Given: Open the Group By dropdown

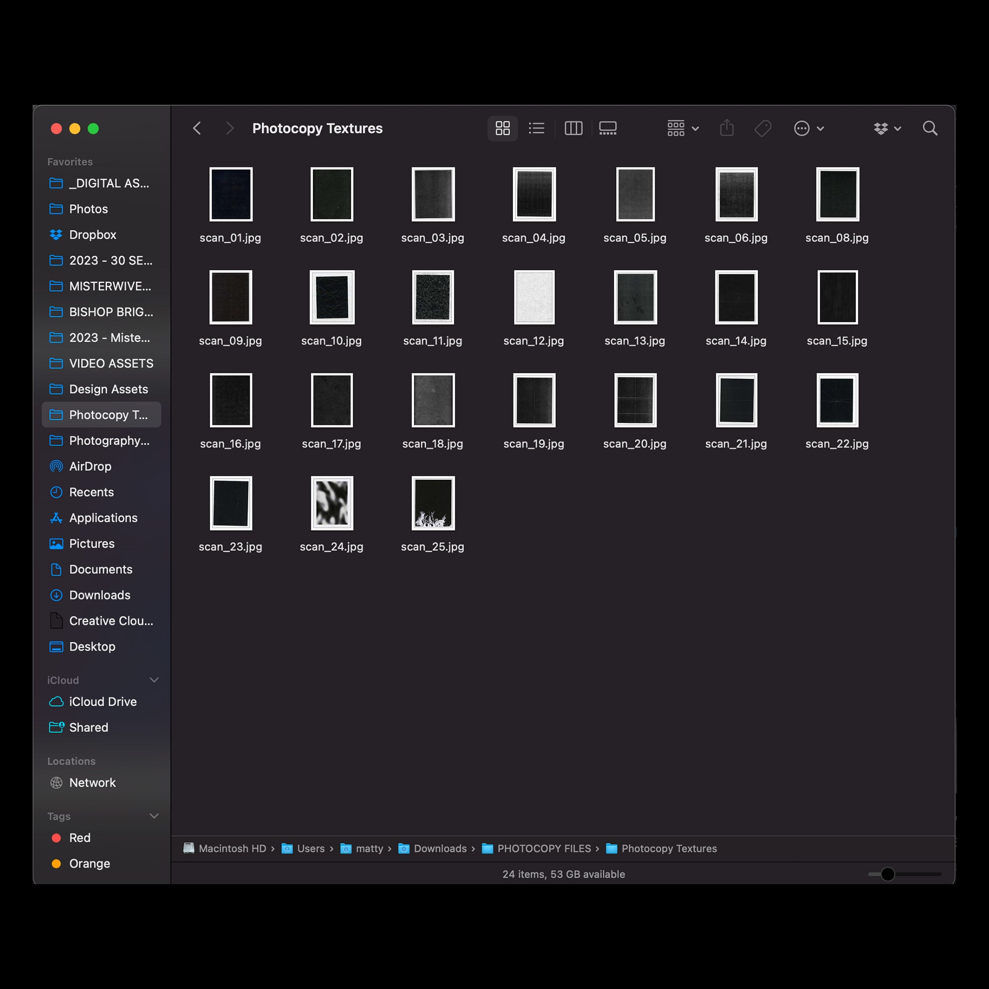Looking at the screenshot, I should click(x=682, y=128).
